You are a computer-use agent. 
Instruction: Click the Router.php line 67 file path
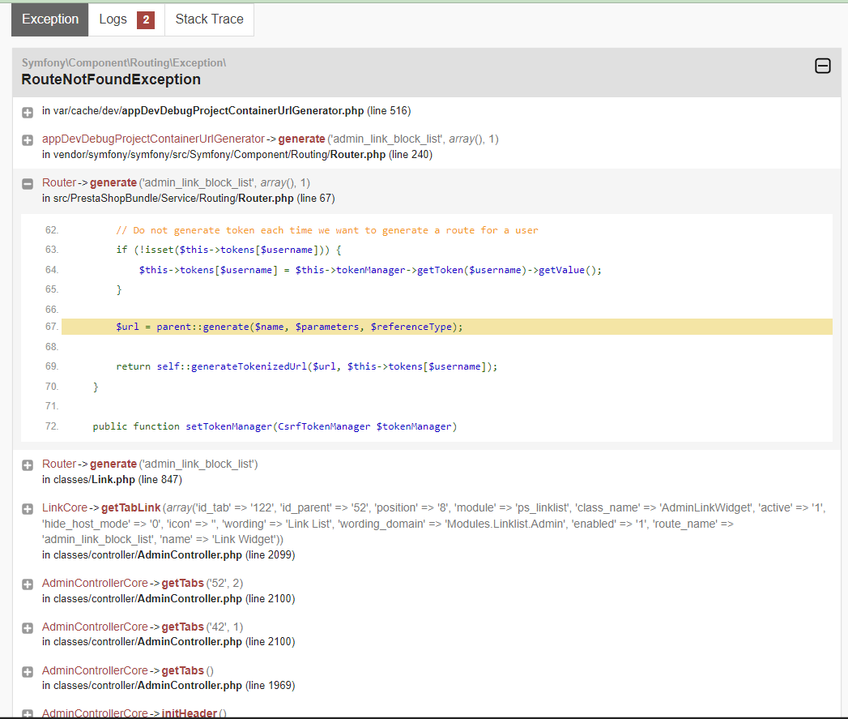[188, 198]
